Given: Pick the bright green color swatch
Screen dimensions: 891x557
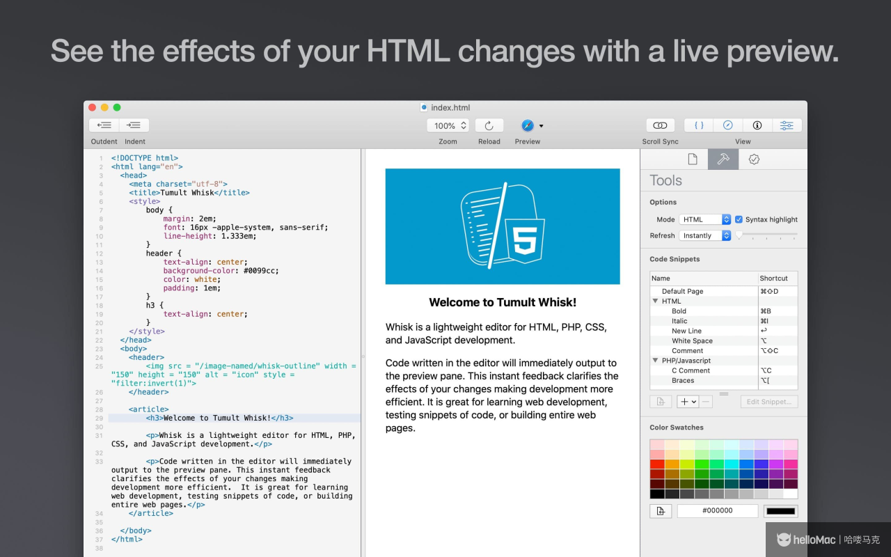Looking at the screenshot, I should click(x=702, y=464).
